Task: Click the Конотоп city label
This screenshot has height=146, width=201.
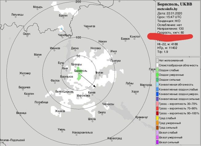Action: click(135, 37)
